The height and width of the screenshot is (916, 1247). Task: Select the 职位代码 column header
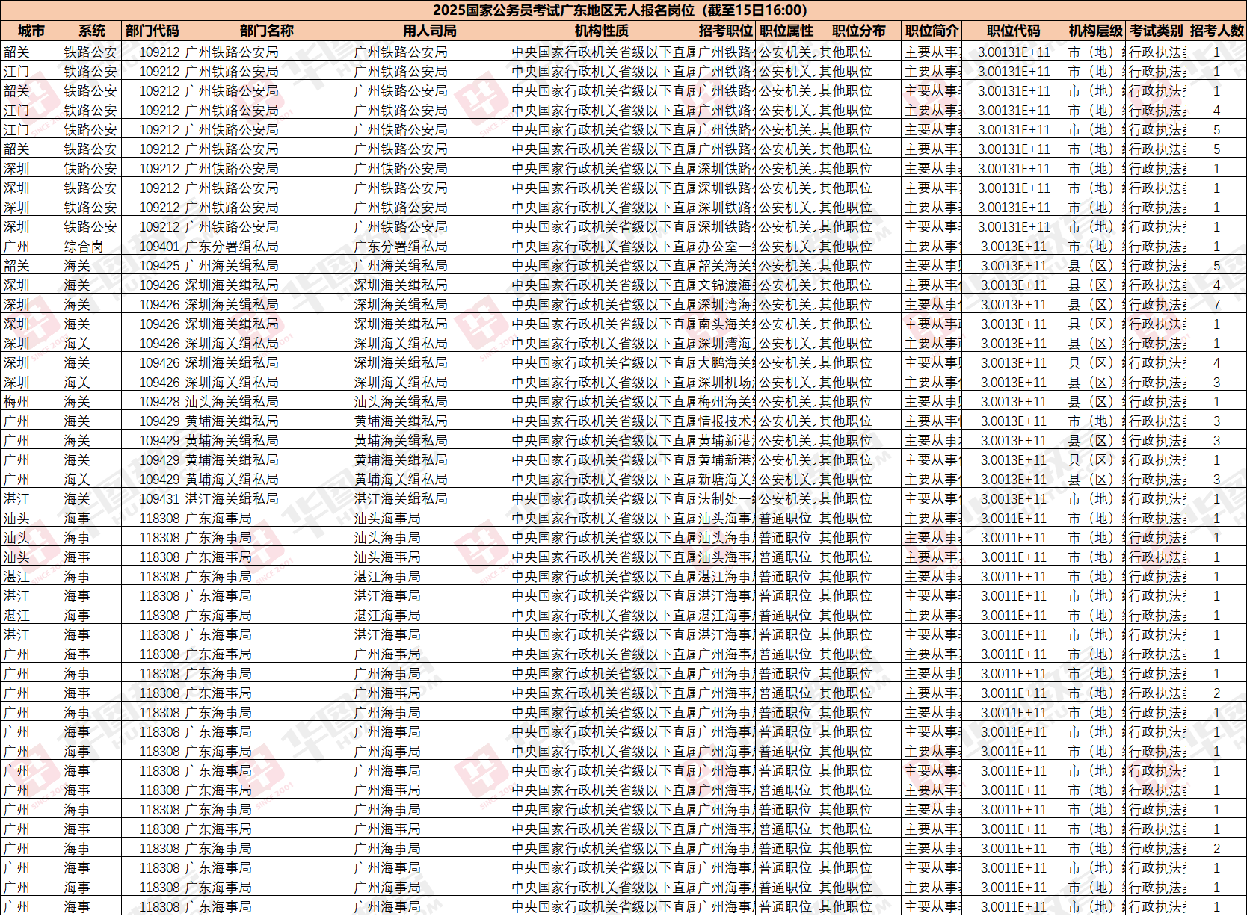pyautogui.click(x=1014, y=31)
